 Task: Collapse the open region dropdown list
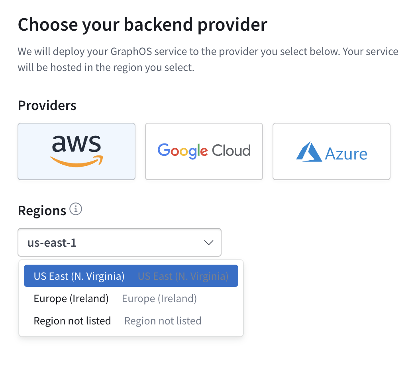pyautogui.click(x=120, y=242)
